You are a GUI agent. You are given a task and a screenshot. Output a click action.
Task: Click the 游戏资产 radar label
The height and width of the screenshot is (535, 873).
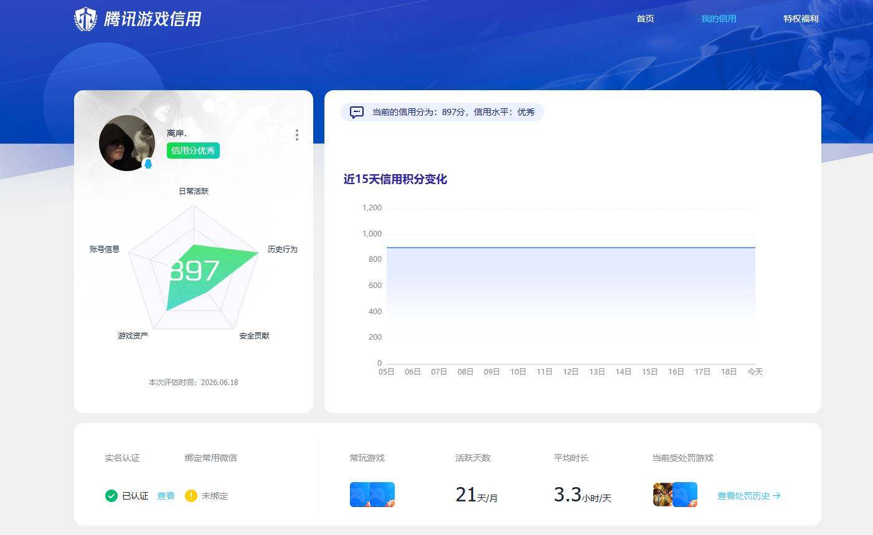(133, 335)
